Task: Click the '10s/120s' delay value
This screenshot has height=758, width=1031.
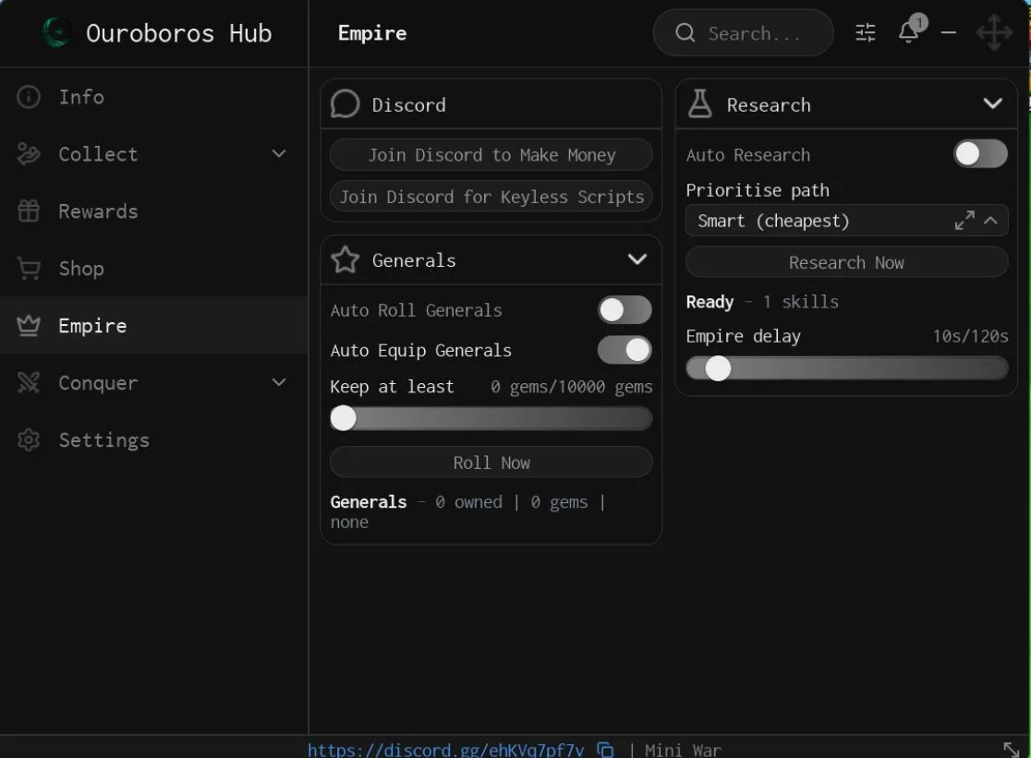Action: tap(970, 336)
